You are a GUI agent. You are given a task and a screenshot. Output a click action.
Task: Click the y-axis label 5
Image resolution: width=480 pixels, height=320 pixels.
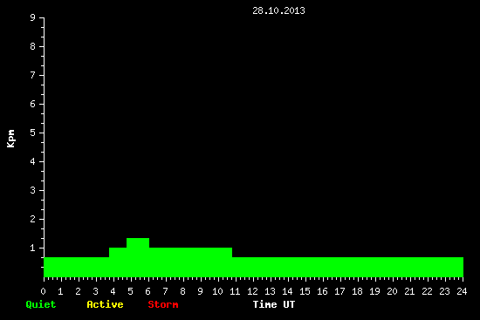pos(33,133)
